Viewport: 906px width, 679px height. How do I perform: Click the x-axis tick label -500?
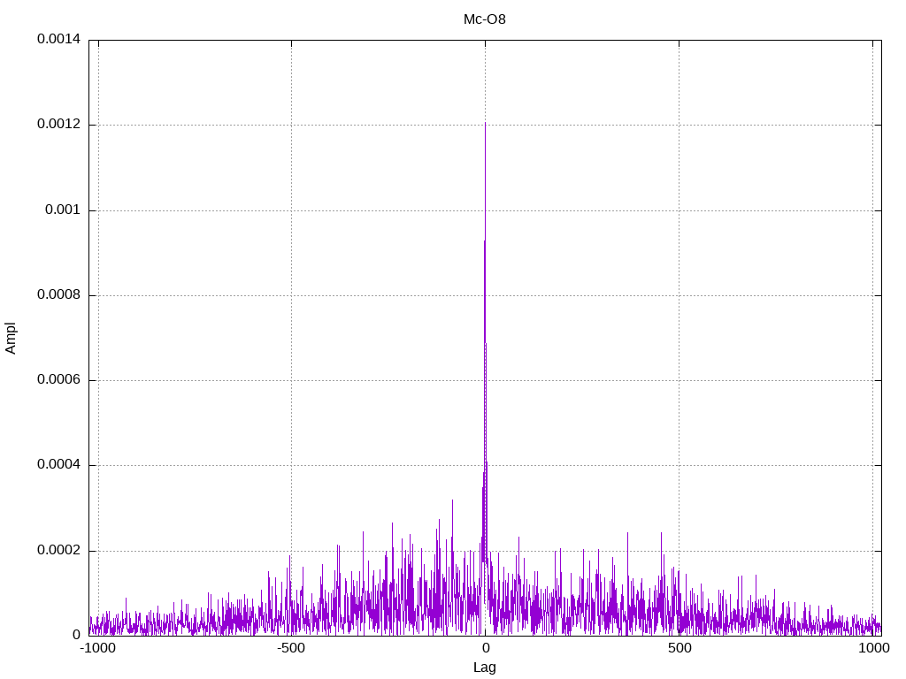(x=290, y=648)
